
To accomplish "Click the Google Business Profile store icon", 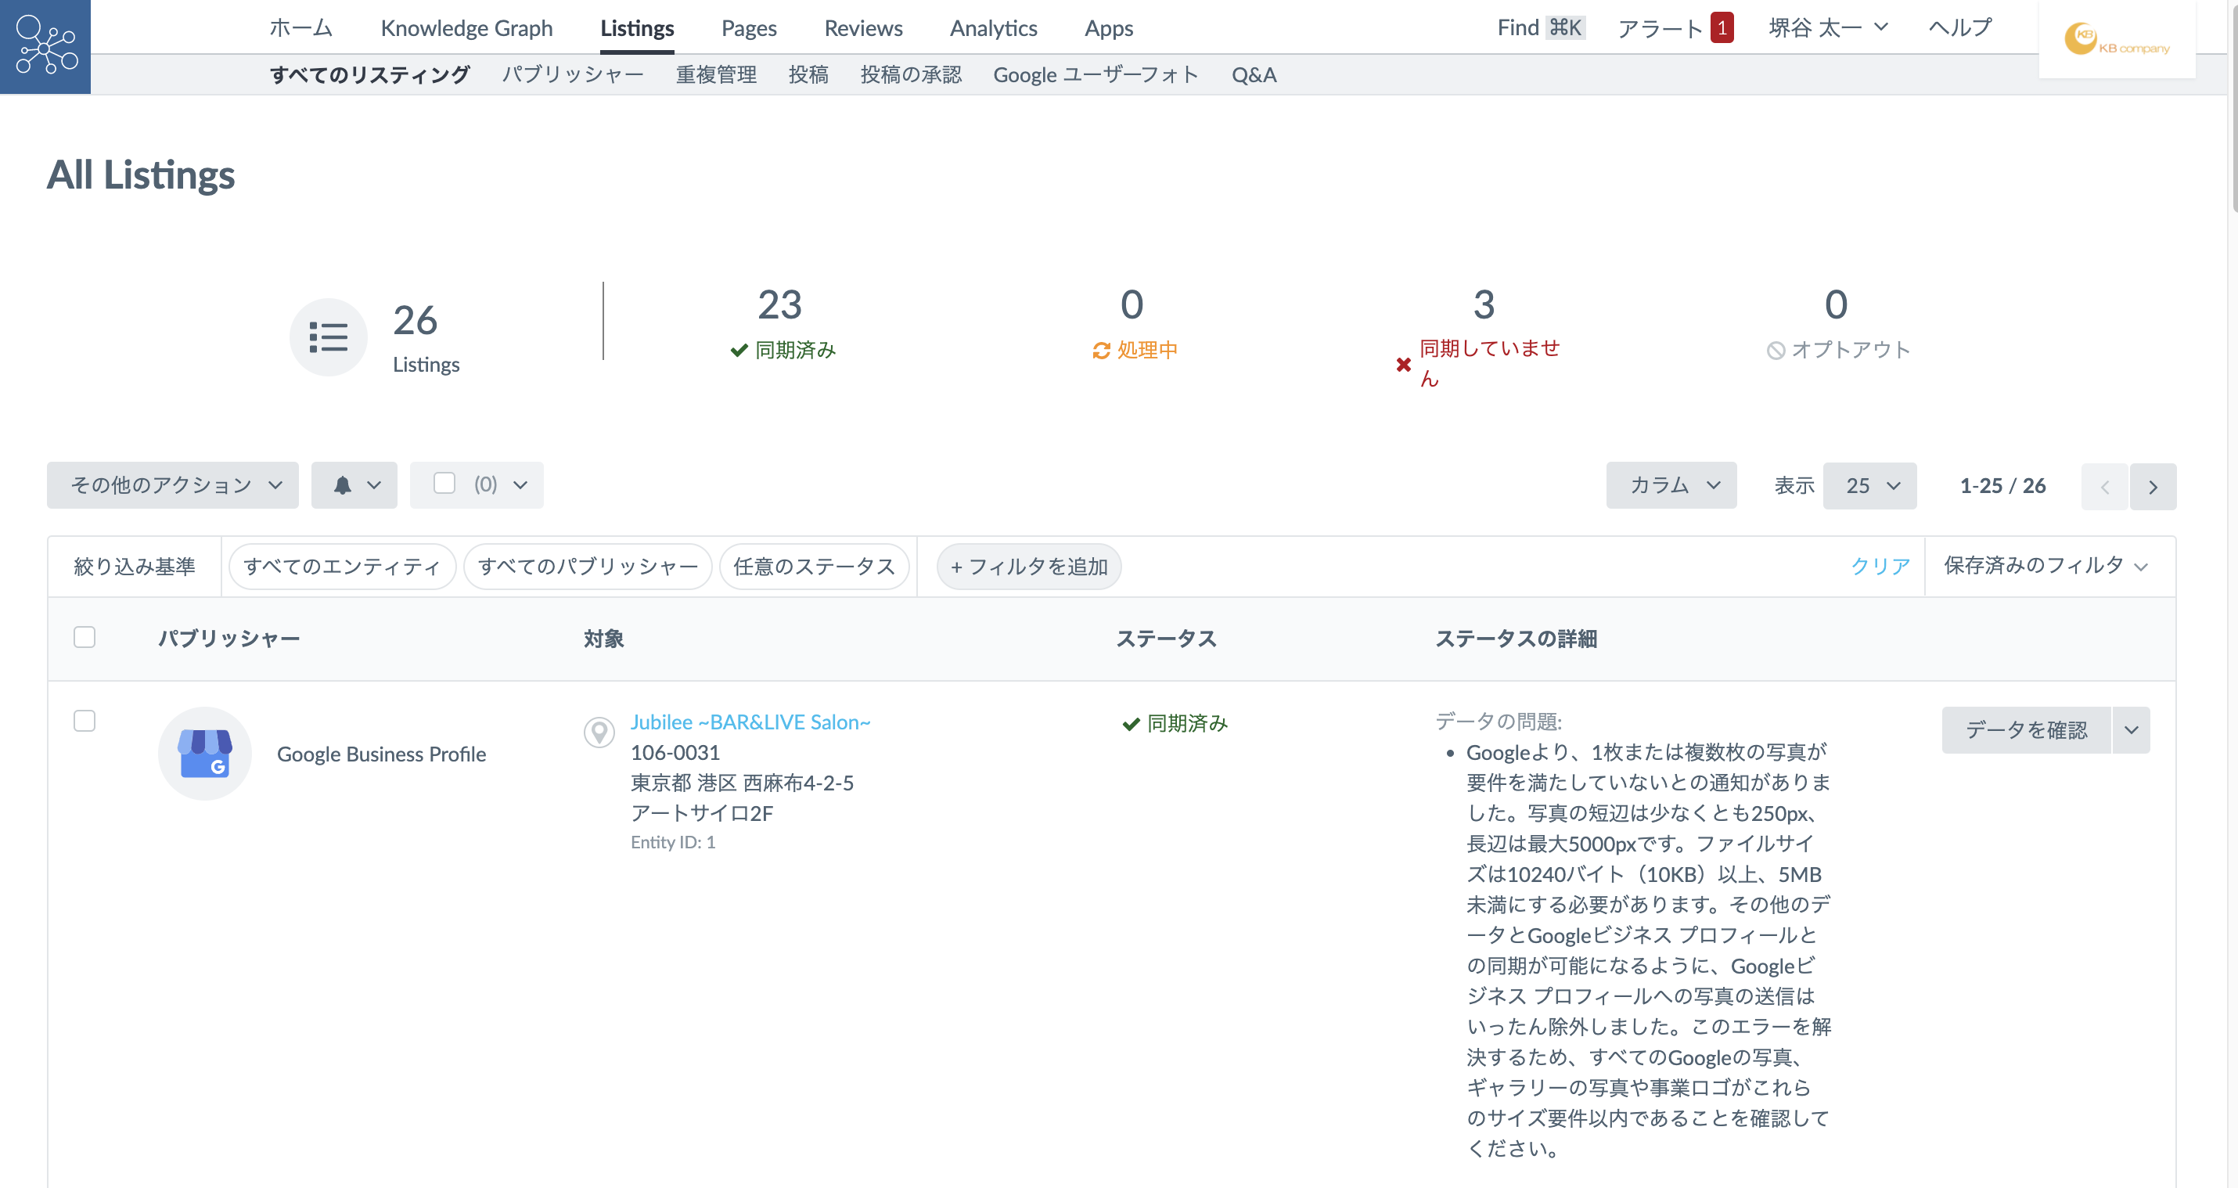I will click(x=205, y=754).
